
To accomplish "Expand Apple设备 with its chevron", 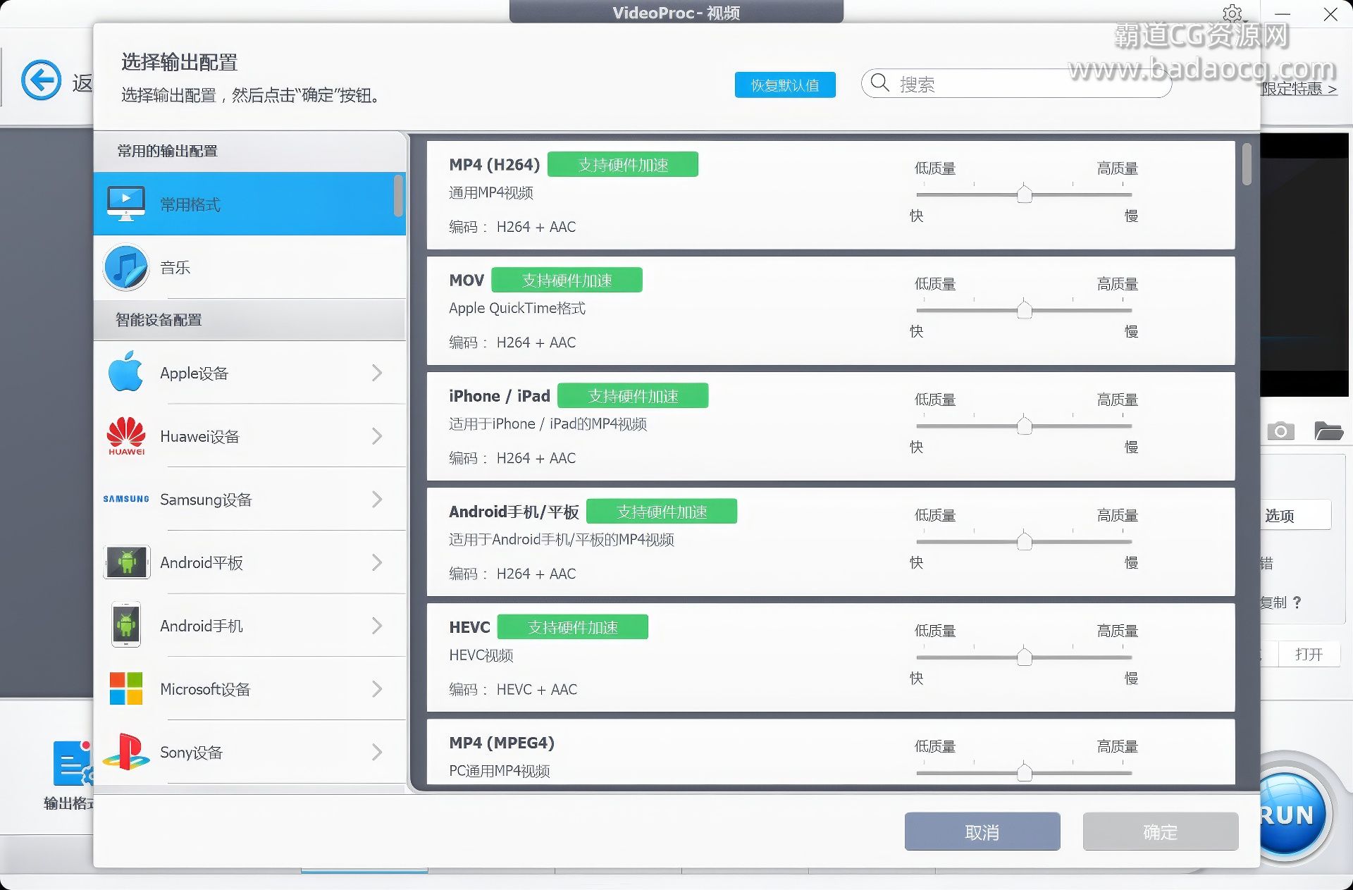I will pos(377,373).
